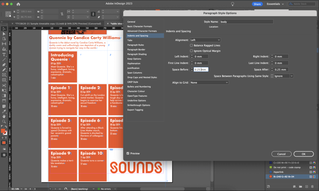Enable Balance Ragged Lines checkbox
Screen dimensions: 319x191
click(191, 45)
